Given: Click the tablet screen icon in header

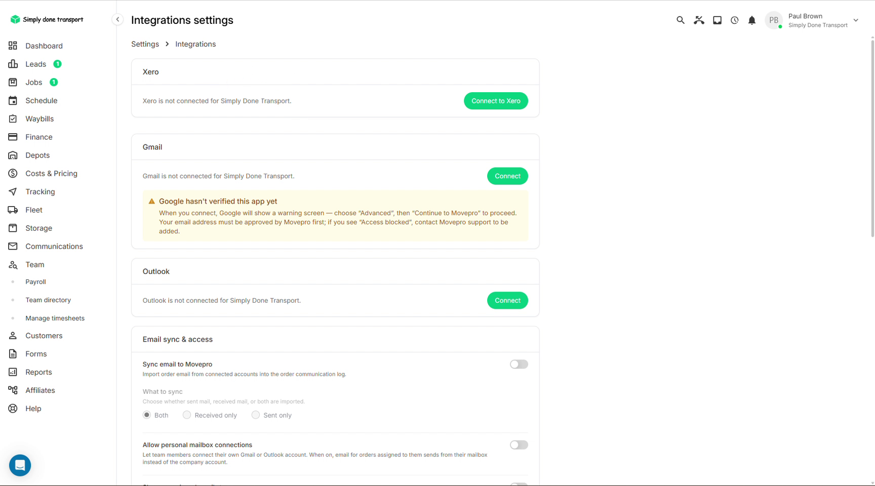Looking at the screenshot, I should 717,20.
